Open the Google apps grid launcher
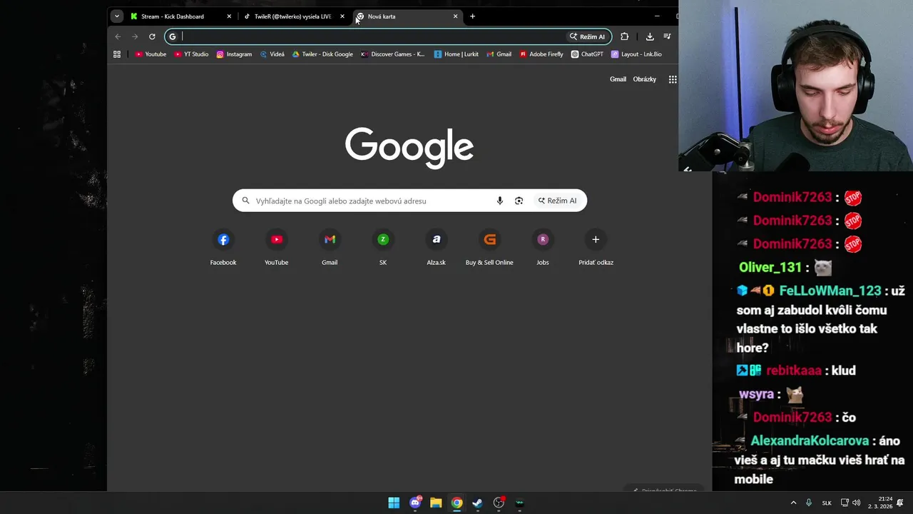913x514 pixels. [673, 79]
